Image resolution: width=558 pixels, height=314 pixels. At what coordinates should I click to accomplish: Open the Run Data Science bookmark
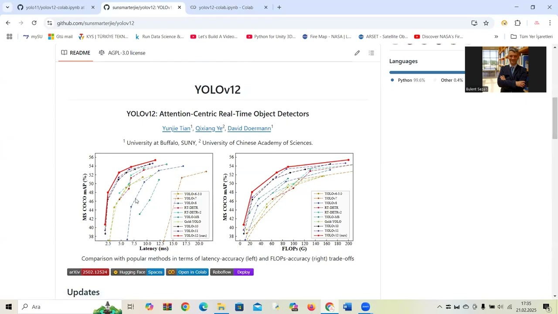pos(159,37)
